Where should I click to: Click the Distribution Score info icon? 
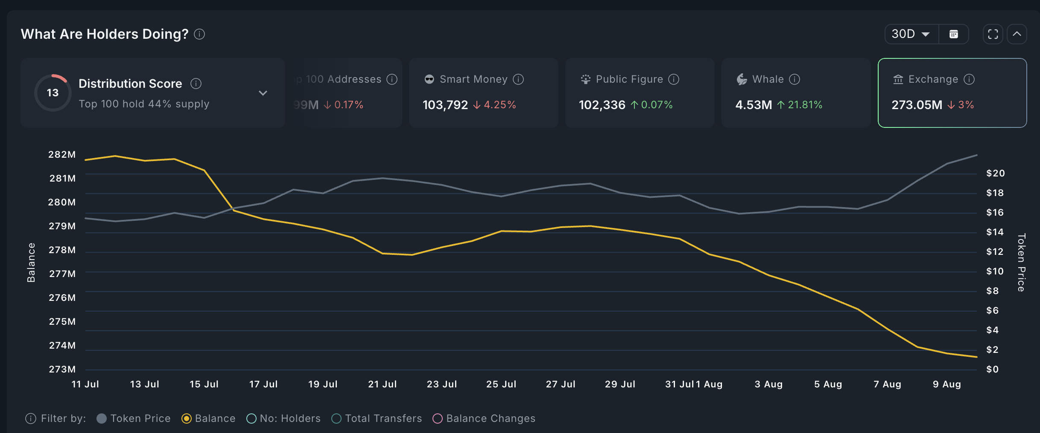click(196, 84)
